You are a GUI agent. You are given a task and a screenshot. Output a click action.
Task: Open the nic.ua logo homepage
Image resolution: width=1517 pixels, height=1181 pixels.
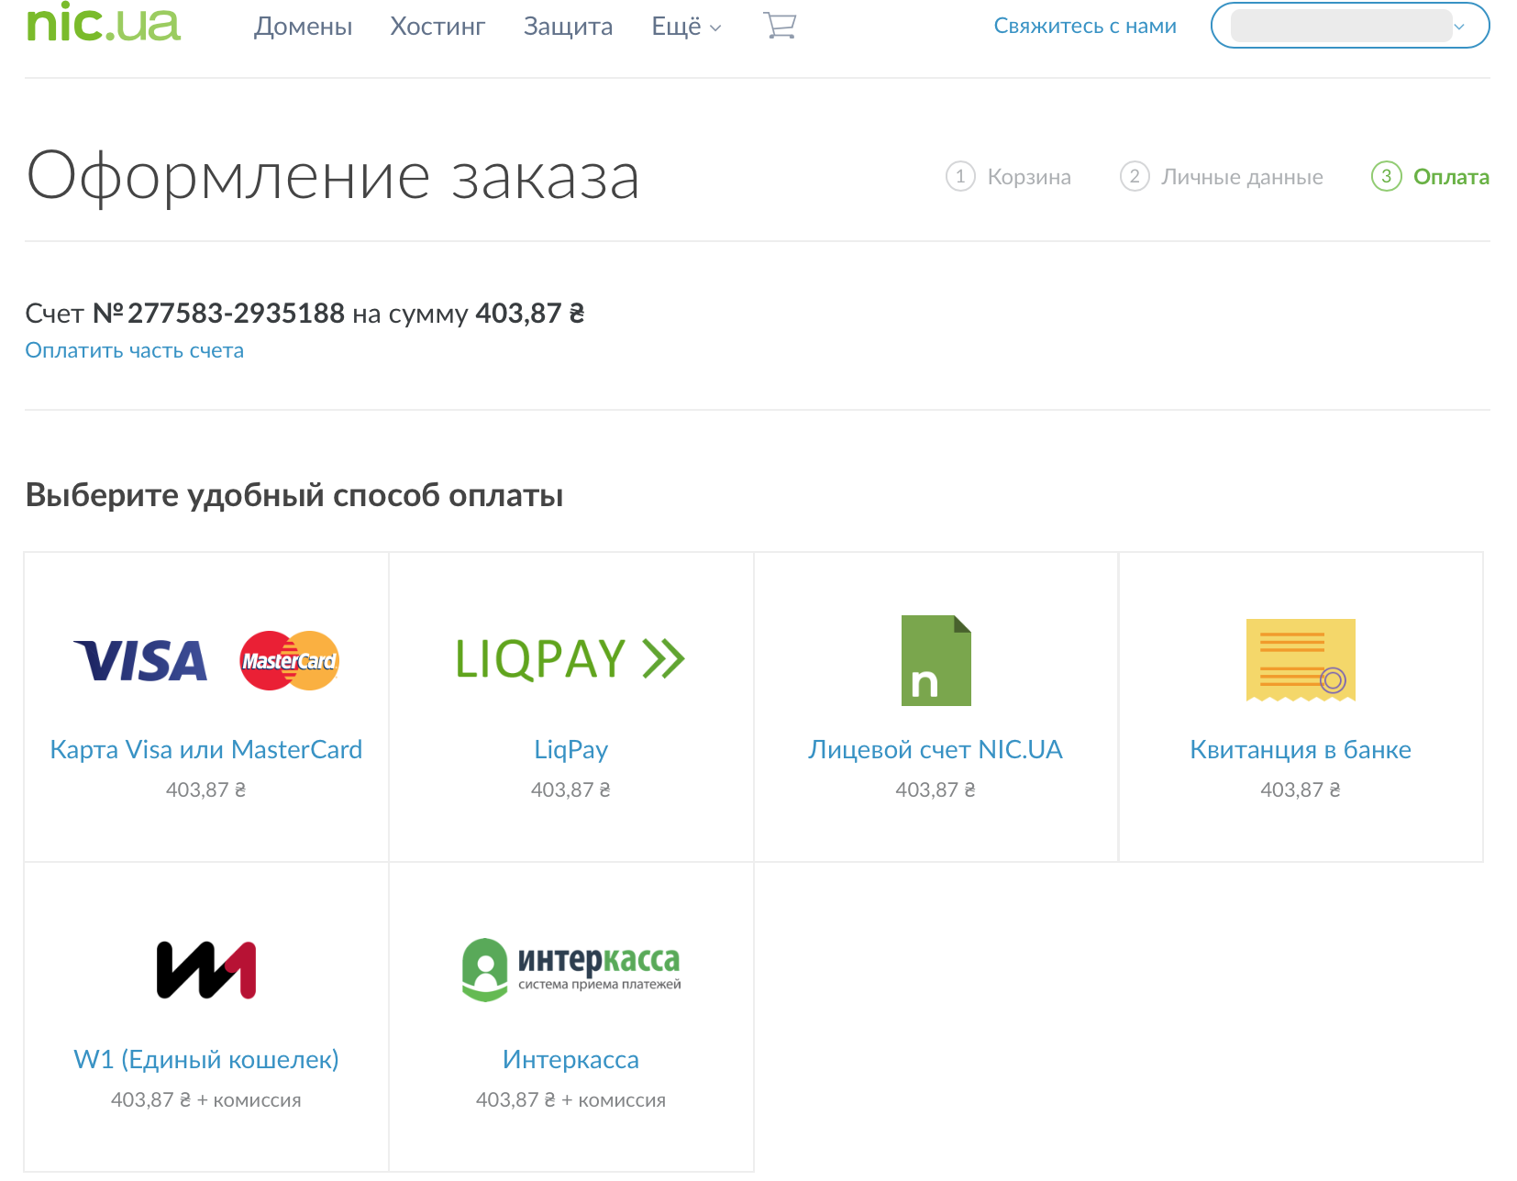pos(103,22)
